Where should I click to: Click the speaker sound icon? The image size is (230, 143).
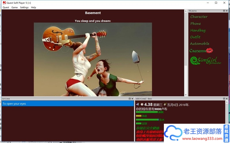coord(137,104)
